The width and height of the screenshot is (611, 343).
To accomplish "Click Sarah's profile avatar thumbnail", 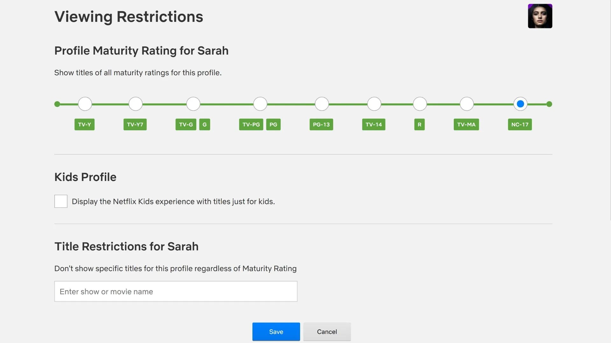I will tap(540, 16).
